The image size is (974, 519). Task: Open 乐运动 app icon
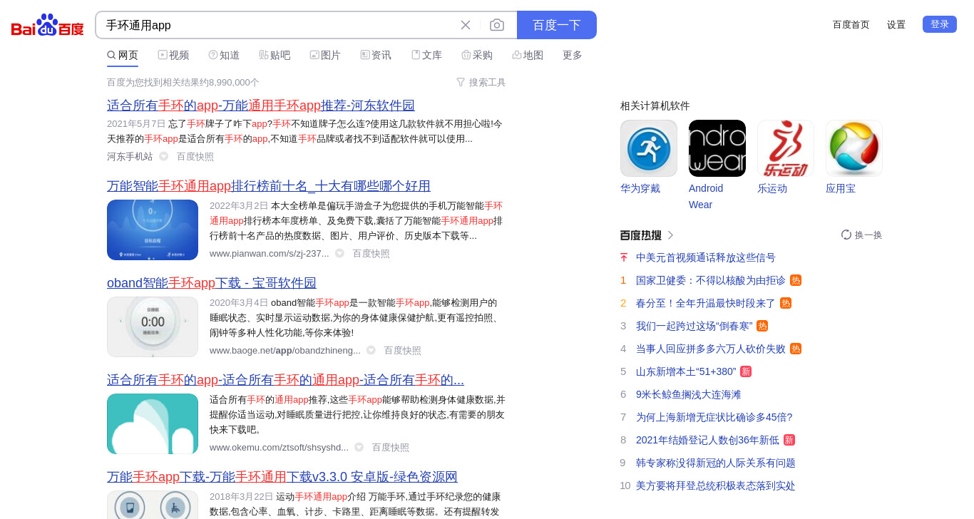coord(786,148)
